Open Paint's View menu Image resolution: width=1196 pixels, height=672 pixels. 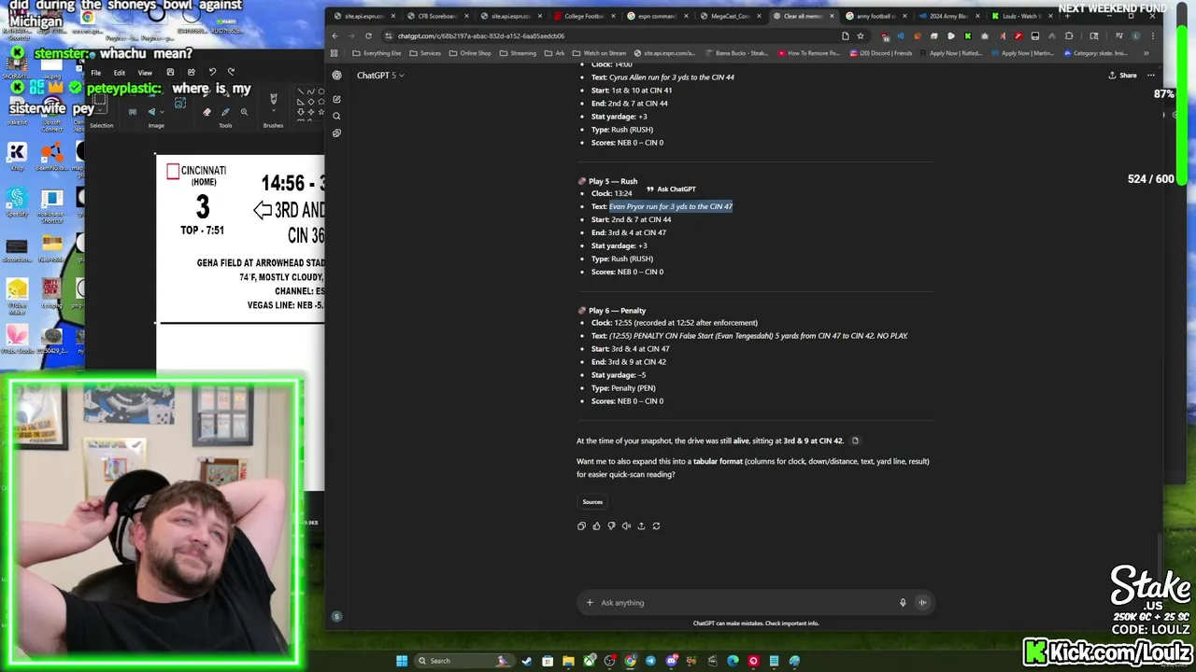145,72
